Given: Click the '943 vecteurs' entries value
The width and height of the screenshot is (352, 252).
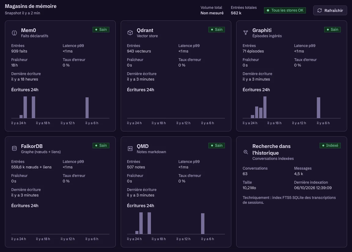Looking at the screenshot, I should click(139, 51).
